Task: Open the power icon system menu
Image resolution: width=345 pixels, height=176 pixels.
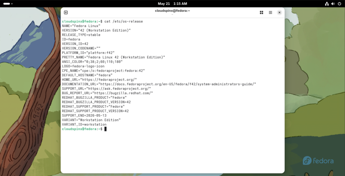Action: coord(340,4)
